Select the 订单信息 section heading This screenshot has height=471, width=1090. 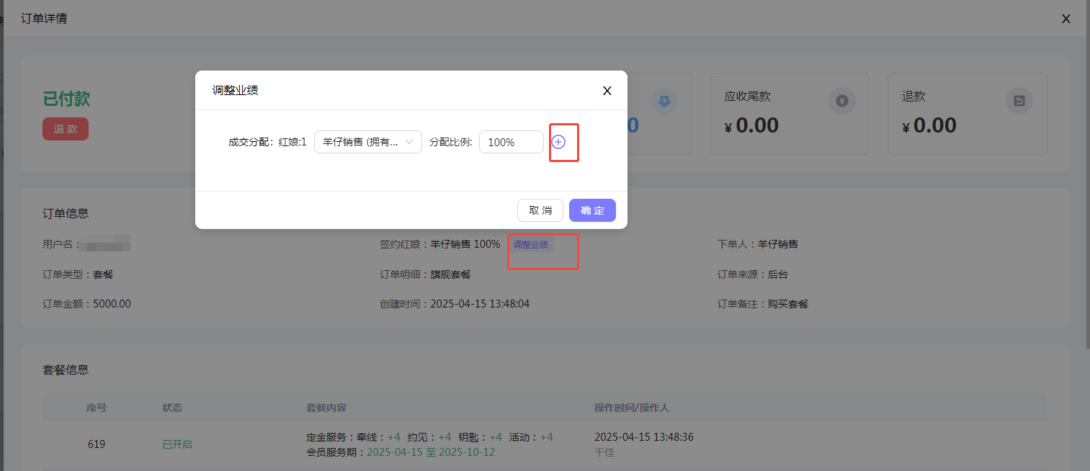point(66,213)
